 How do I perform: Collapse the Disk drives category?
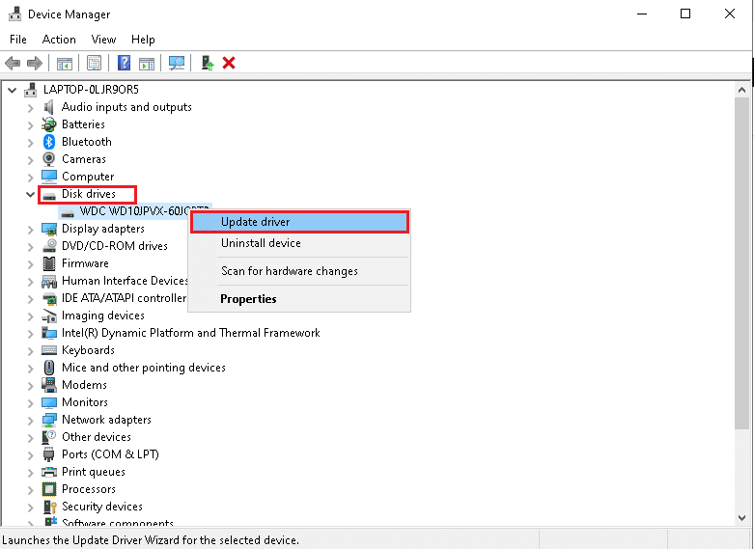(30, 194)
